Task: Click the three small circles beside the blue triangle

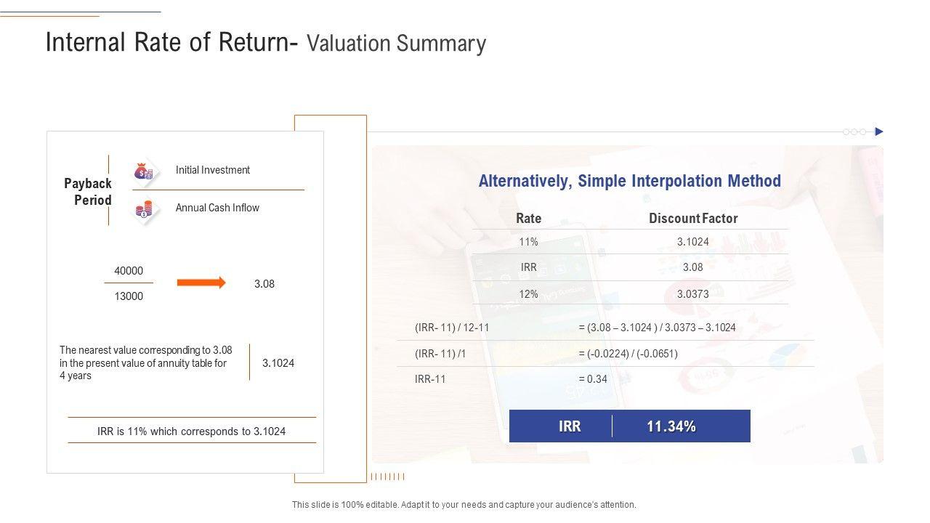Action: tap(854, 132)
